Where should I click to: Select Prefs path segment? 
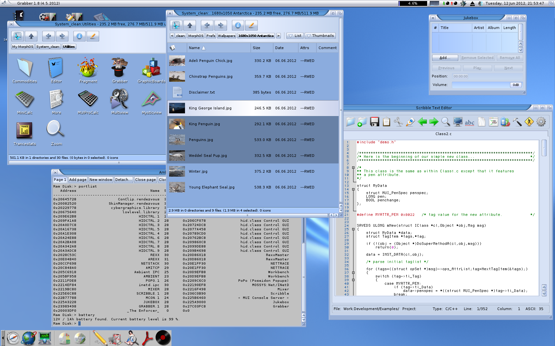click(211, 36)
